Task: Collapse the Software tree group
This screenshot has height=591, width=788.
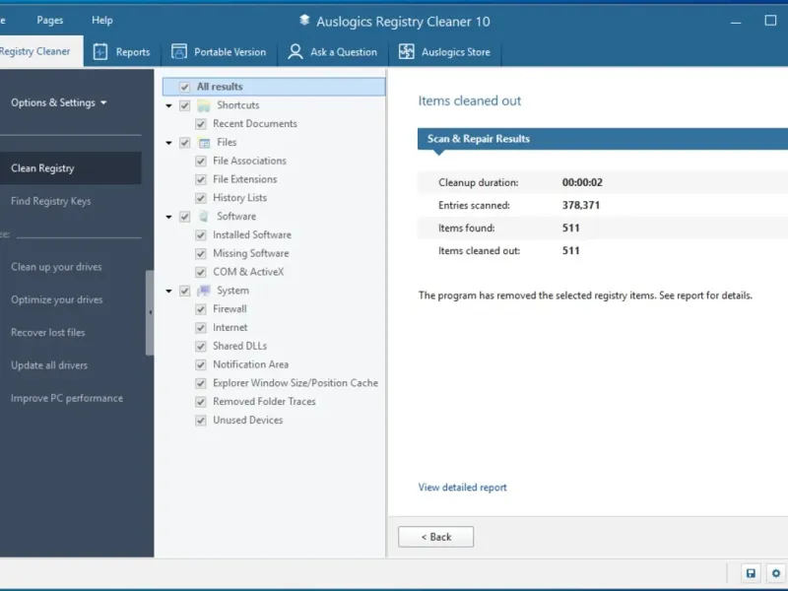Action: pos(169,217)
